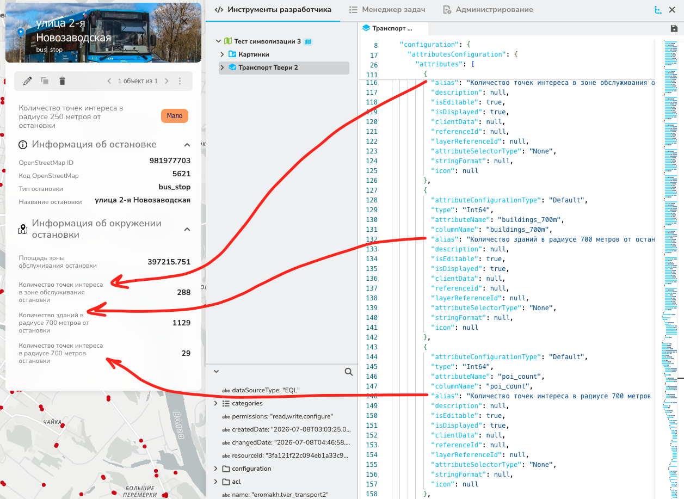Click the folder icon next to configuration
684x499 pixels.
pyautogui.click(x=226, y=469)
